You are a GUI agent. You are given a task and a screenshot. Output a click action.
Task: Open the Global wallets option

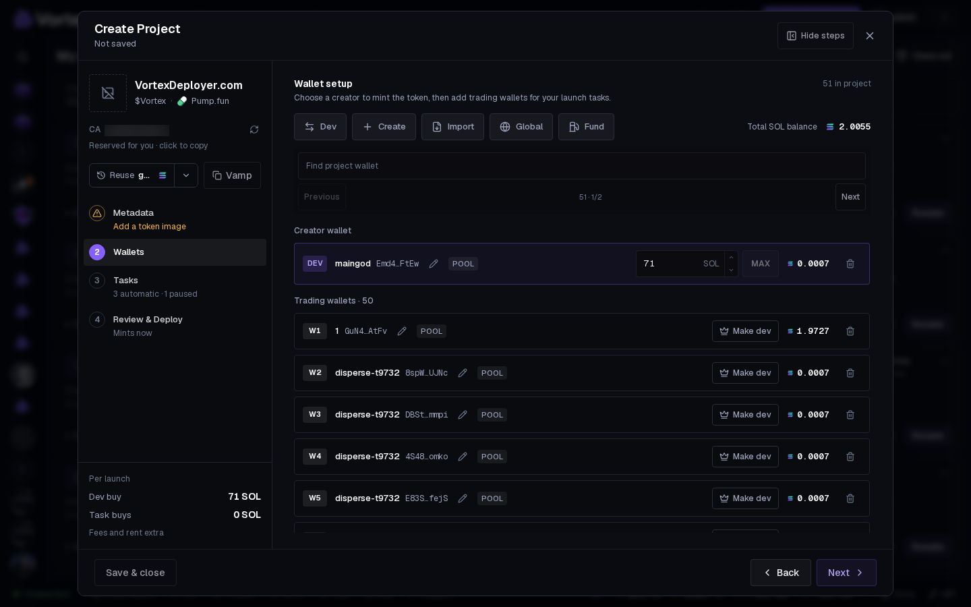(521, 127)
